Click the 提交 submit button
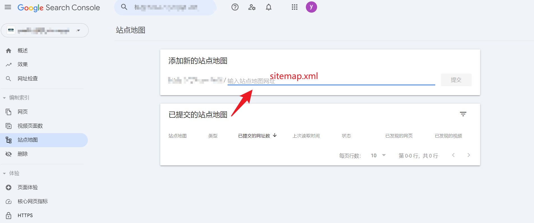This screenshot has width=534, height=223. pyautogui.click(x=456, y=80)
